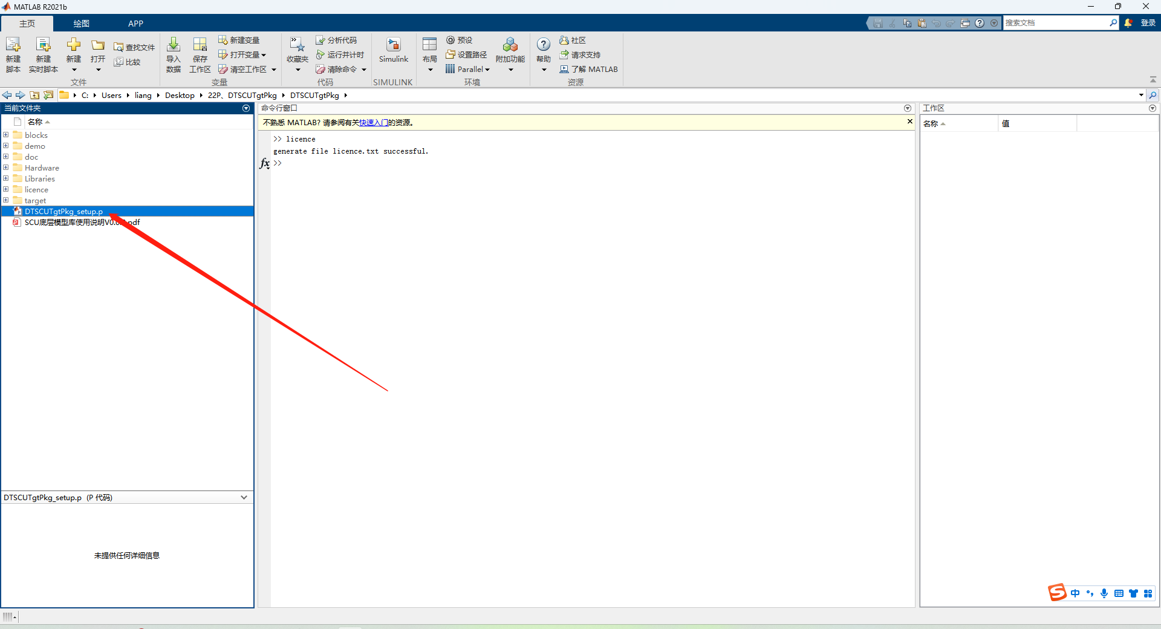1161x629 pixels.
Task: Open the address bar path history dropdown
Action: click(1141, 95)
